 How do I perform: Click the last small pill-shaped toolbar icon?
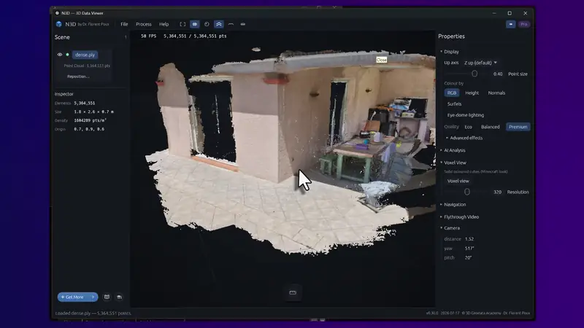pos(243,24)
